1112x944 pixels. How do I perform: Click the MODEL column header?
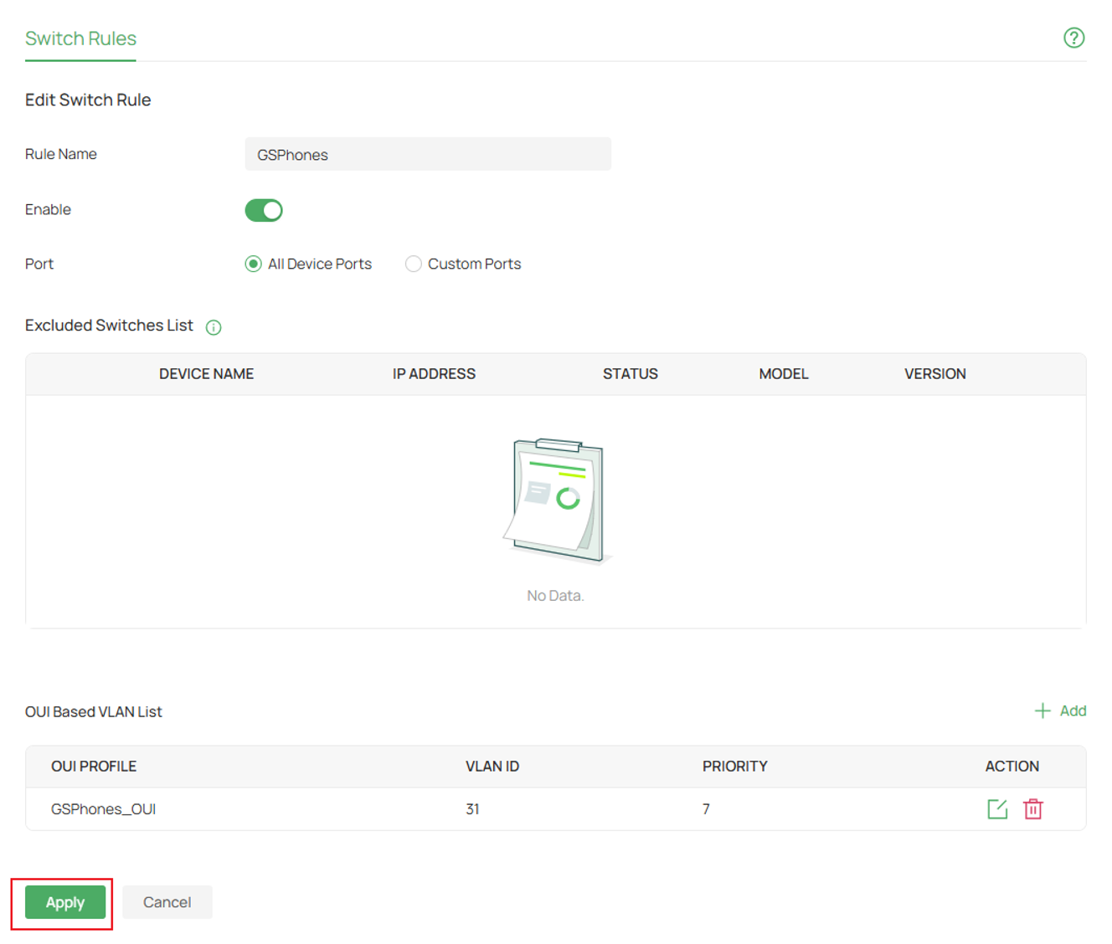(x=784, y=374)
